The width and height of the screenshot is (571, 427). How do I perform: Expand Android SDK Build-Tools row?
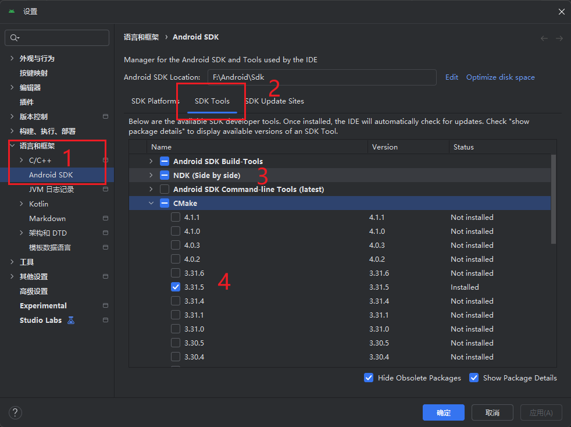[151, 161]
